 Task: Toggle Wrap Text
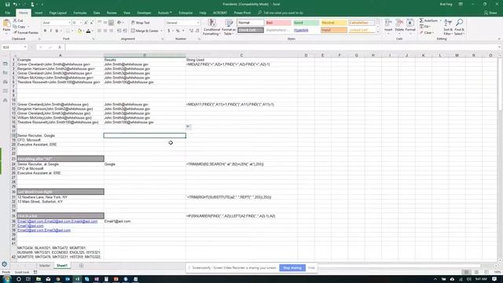141,23
